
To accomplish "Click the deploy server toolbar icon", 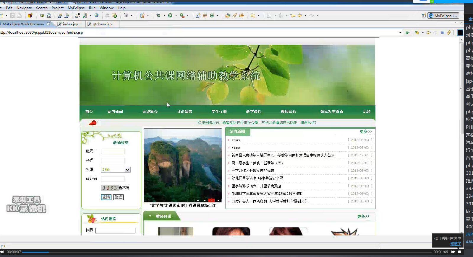I will 78,15.
